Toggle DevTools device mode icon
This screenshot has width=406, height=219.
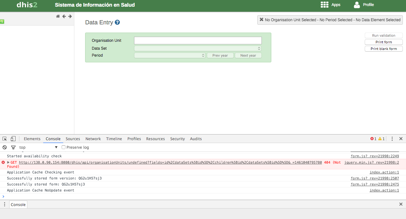[x=13, y=139]
